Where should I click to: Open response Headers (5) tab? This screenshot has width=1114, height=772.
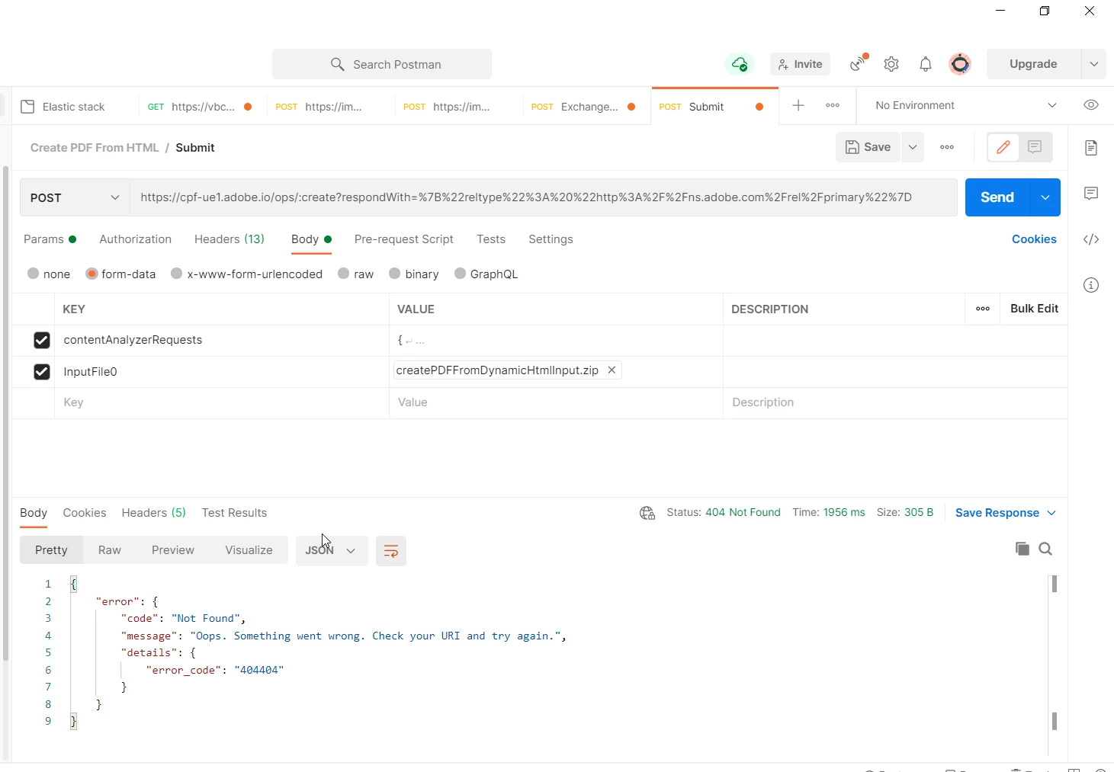[x=154, y=513]
